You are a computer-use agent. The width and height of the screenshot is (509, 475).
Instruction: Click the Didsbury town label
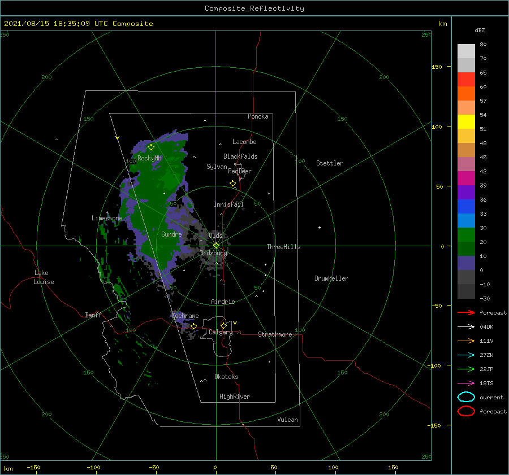213,253
